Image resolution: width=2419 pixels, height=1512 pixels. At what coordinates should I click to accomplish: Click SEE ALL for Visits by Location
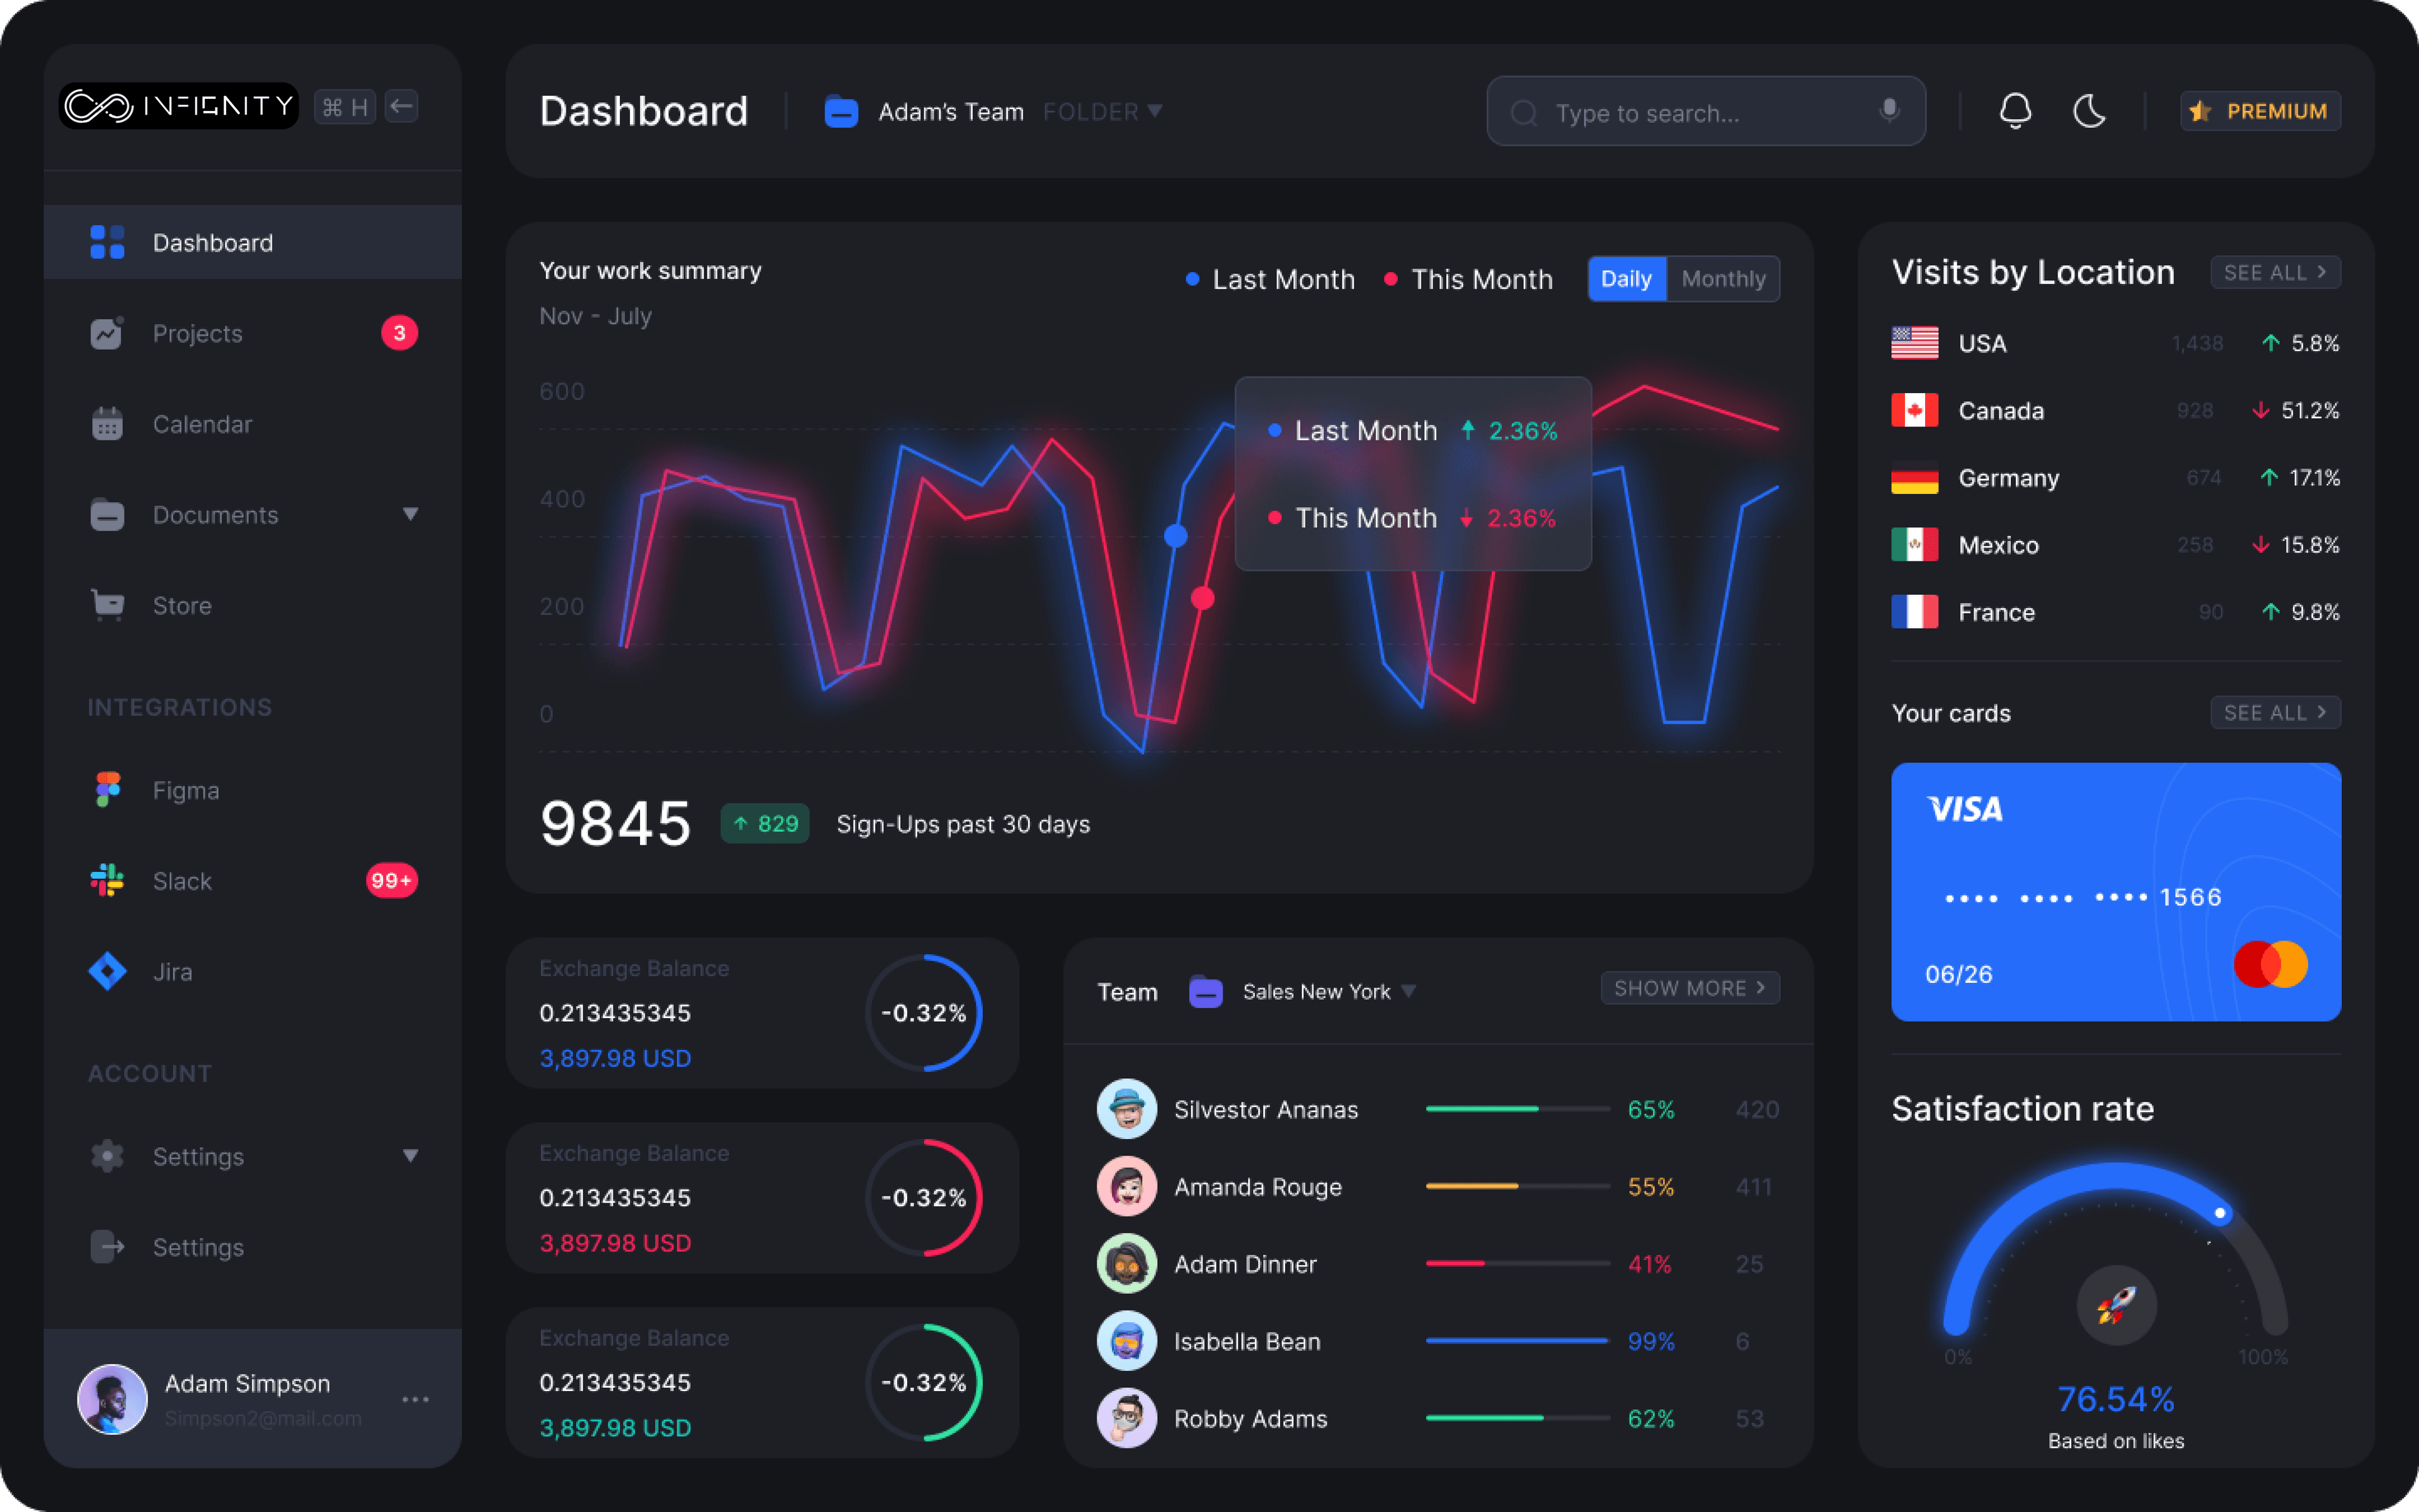(2274, 272)
